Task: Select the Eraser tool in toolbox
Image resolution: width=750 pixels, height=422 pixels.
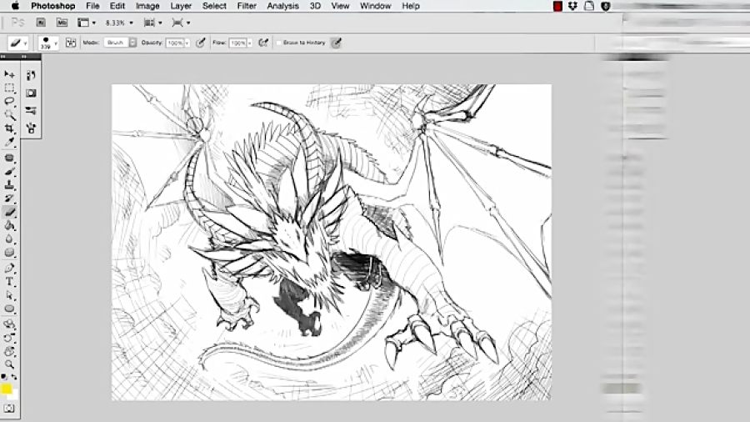Action: point(9,212)
